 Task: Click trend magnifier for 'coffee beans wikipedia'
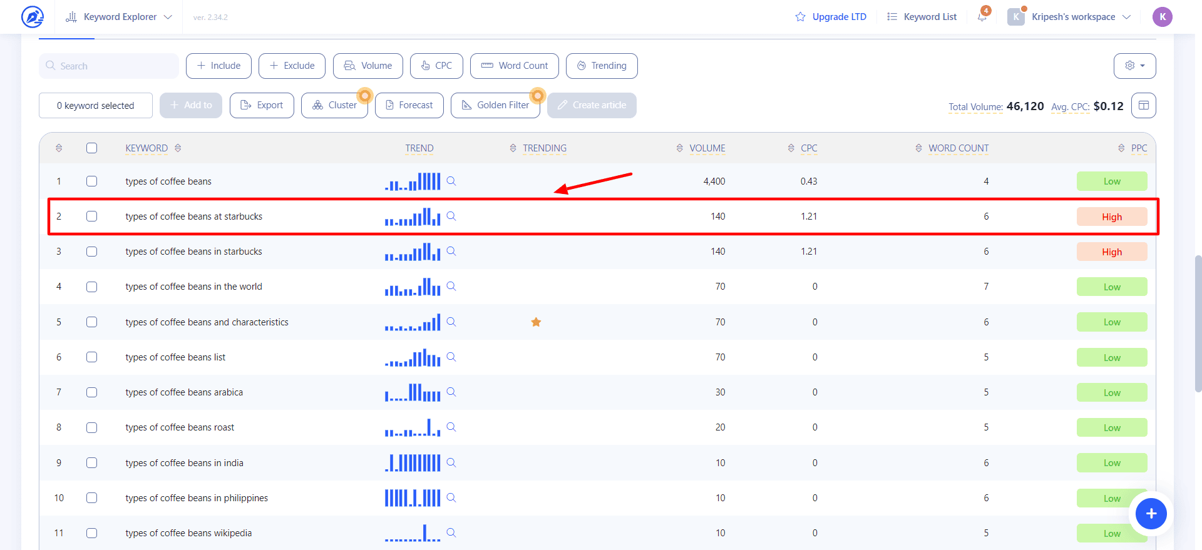point(451,533)
